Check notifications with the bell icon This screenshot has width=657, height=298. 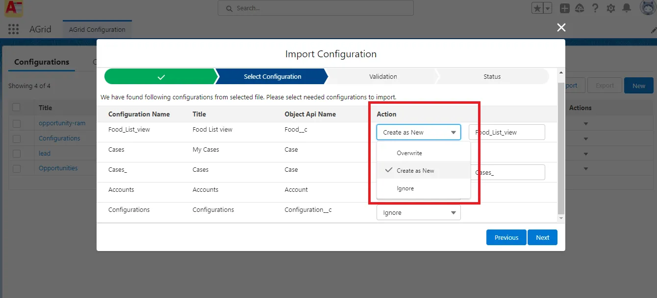click(626, 8)
